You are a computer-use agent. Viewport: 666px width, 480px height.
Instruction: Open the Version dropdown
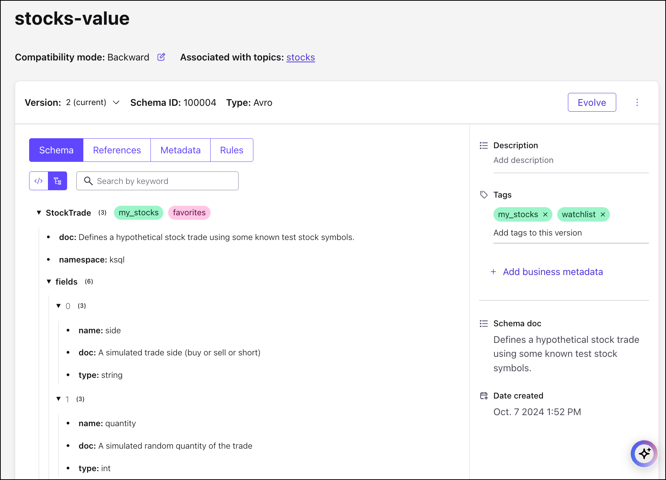tap(116, 102)
